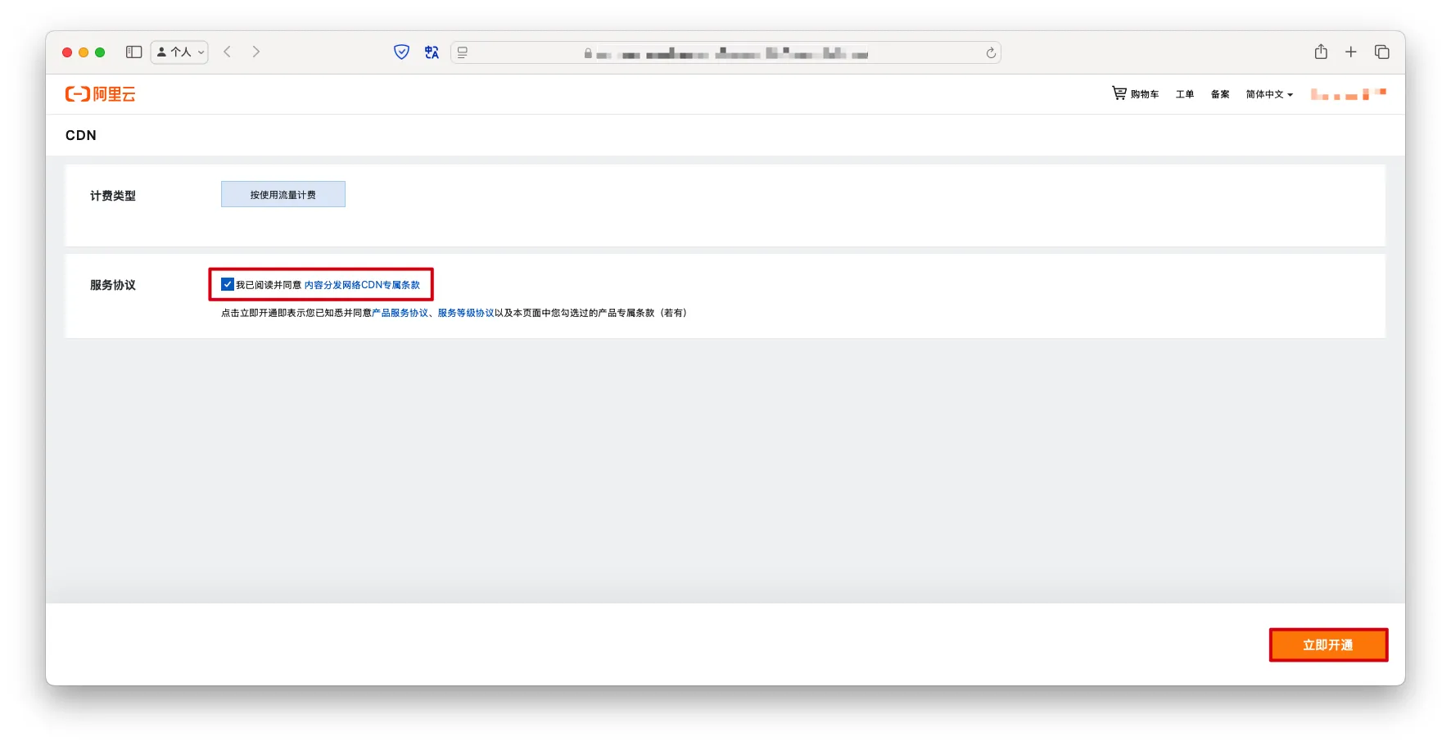Viewport: 1451px width, 746px height.
Task: Open the 产品服务协议 link
Action: click(400, 313)
